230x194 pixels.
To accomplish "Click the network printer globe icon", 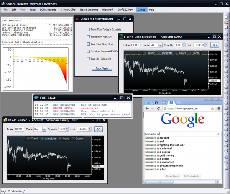I will (226, 157).
